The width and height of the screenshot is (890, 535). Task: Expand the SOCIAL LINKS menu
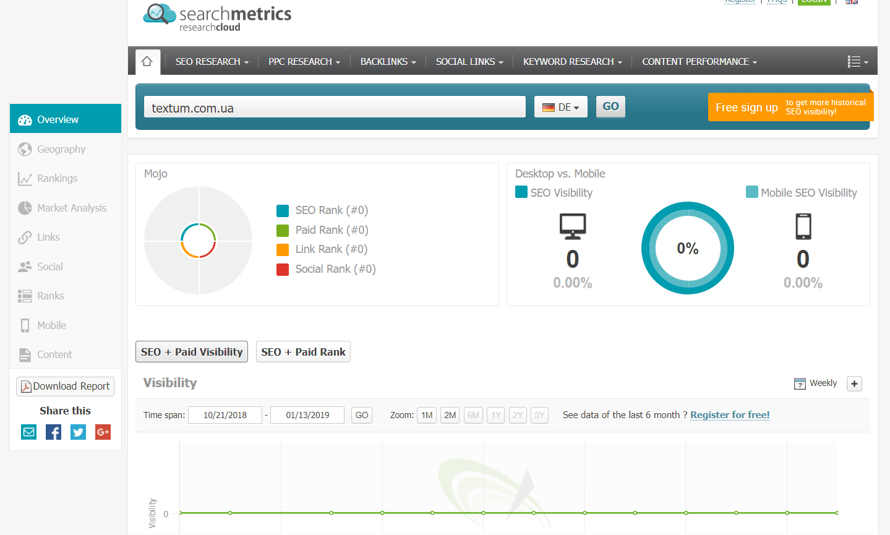[469, 62]
